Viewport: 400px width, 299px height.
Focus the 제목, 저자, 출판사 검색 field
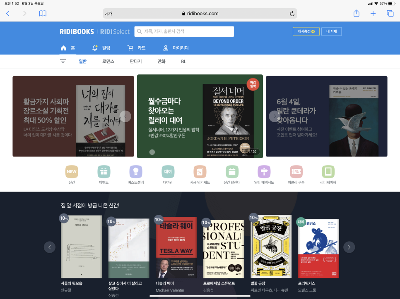[x=184, y=31]
